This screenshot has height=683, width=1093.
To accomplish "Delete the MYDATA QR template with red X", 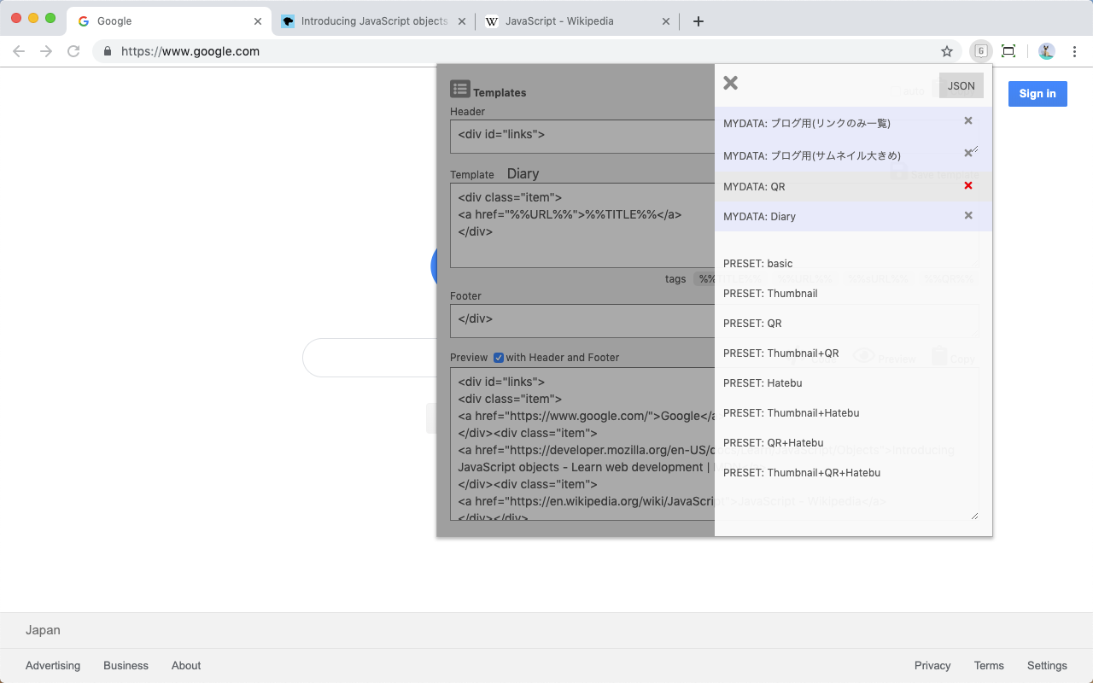I will click(x=968, y=185).
